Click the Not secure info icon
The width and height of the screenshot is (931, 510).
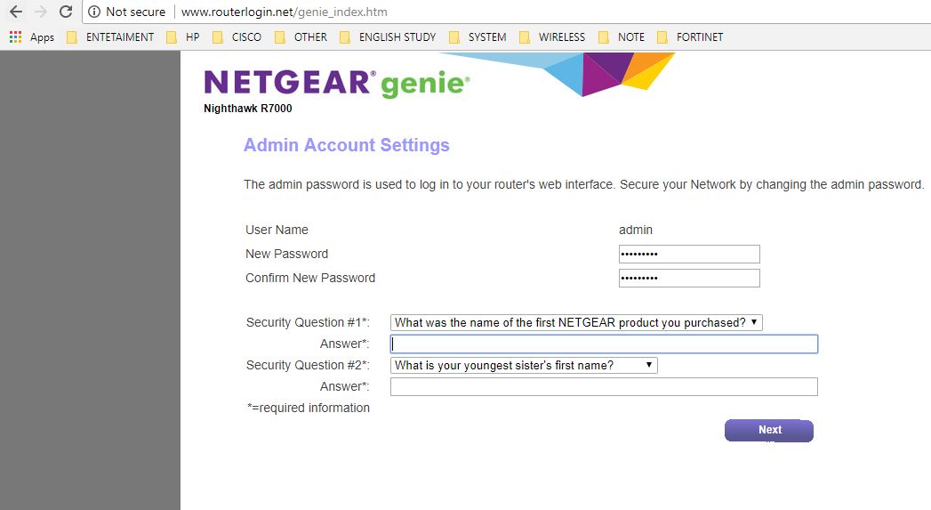pyautogui.click(x=94, y=12)
